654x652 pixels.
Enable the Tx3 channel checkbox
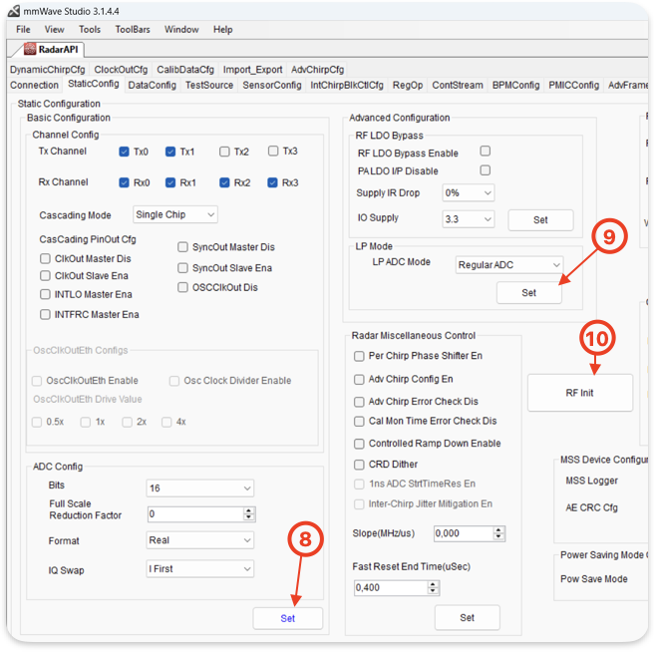click(x=273, y=151)
